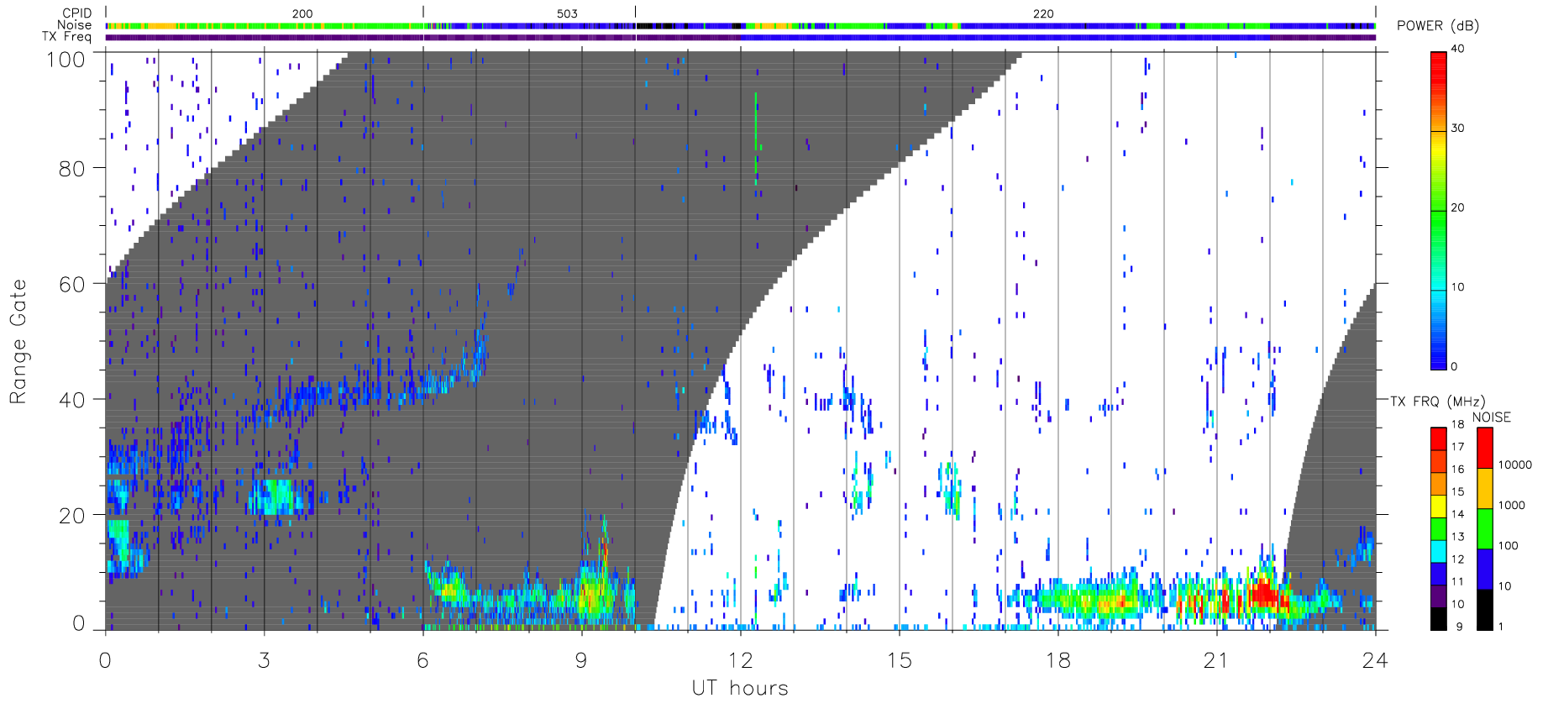The image size is (1548, 714).
Task: Select CPID value 200 above the plot
Action: click(x=302, y=13)
